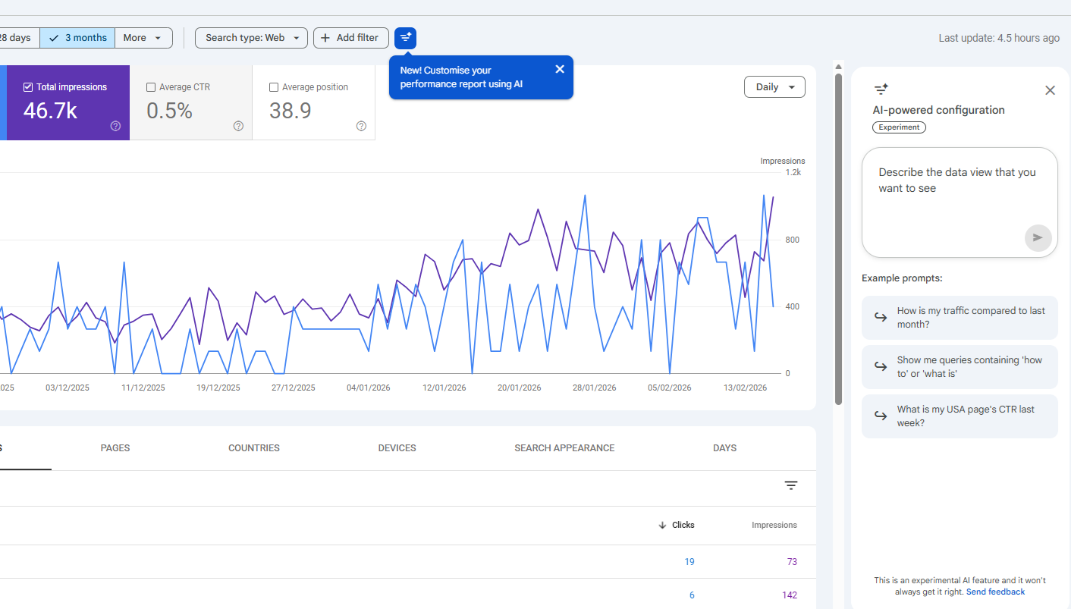Click the filter icon above the data table
The height and width of the screenshot is (609, 1071).
pos(791,485)
